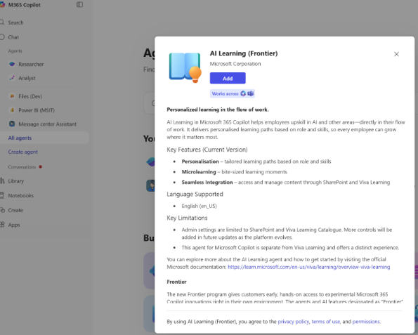The width and height of the screenshot is (418, 335).
Task: Click the Personalisation feature bullet
Action: point(256,162)
